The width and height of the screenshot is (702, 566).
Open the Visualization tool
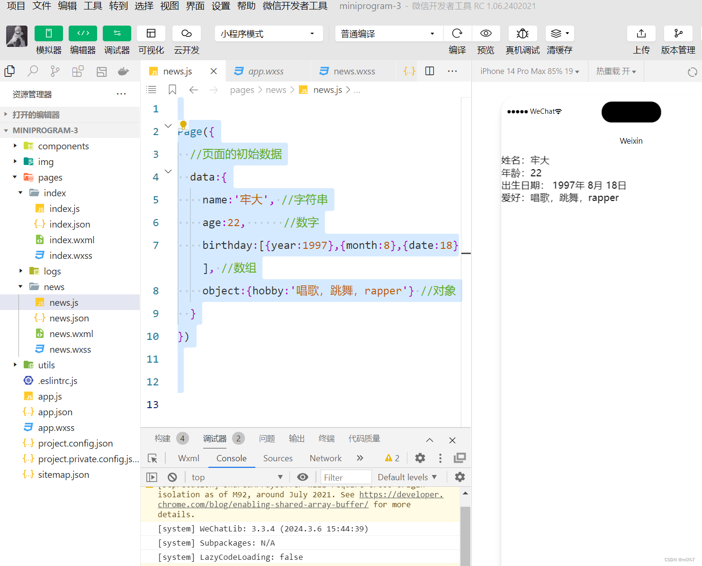tap(151, 34)
